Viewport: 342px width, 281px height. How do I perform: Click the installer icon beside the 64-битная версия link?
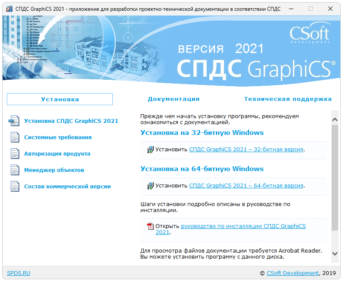(150, 186)
